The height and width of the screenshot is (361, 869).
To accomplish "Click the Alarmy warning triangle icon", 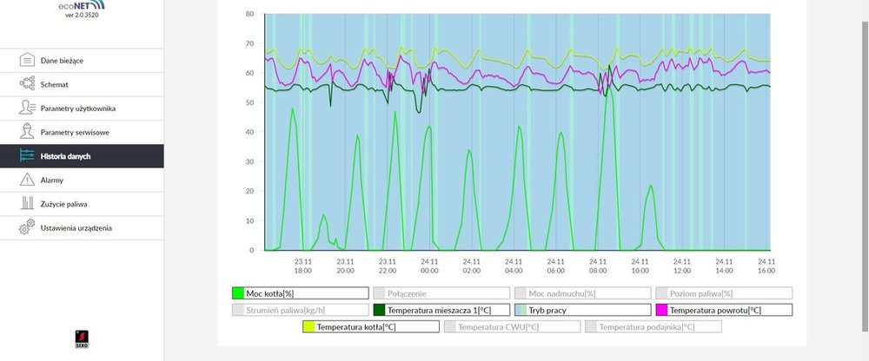I will 26,180.
